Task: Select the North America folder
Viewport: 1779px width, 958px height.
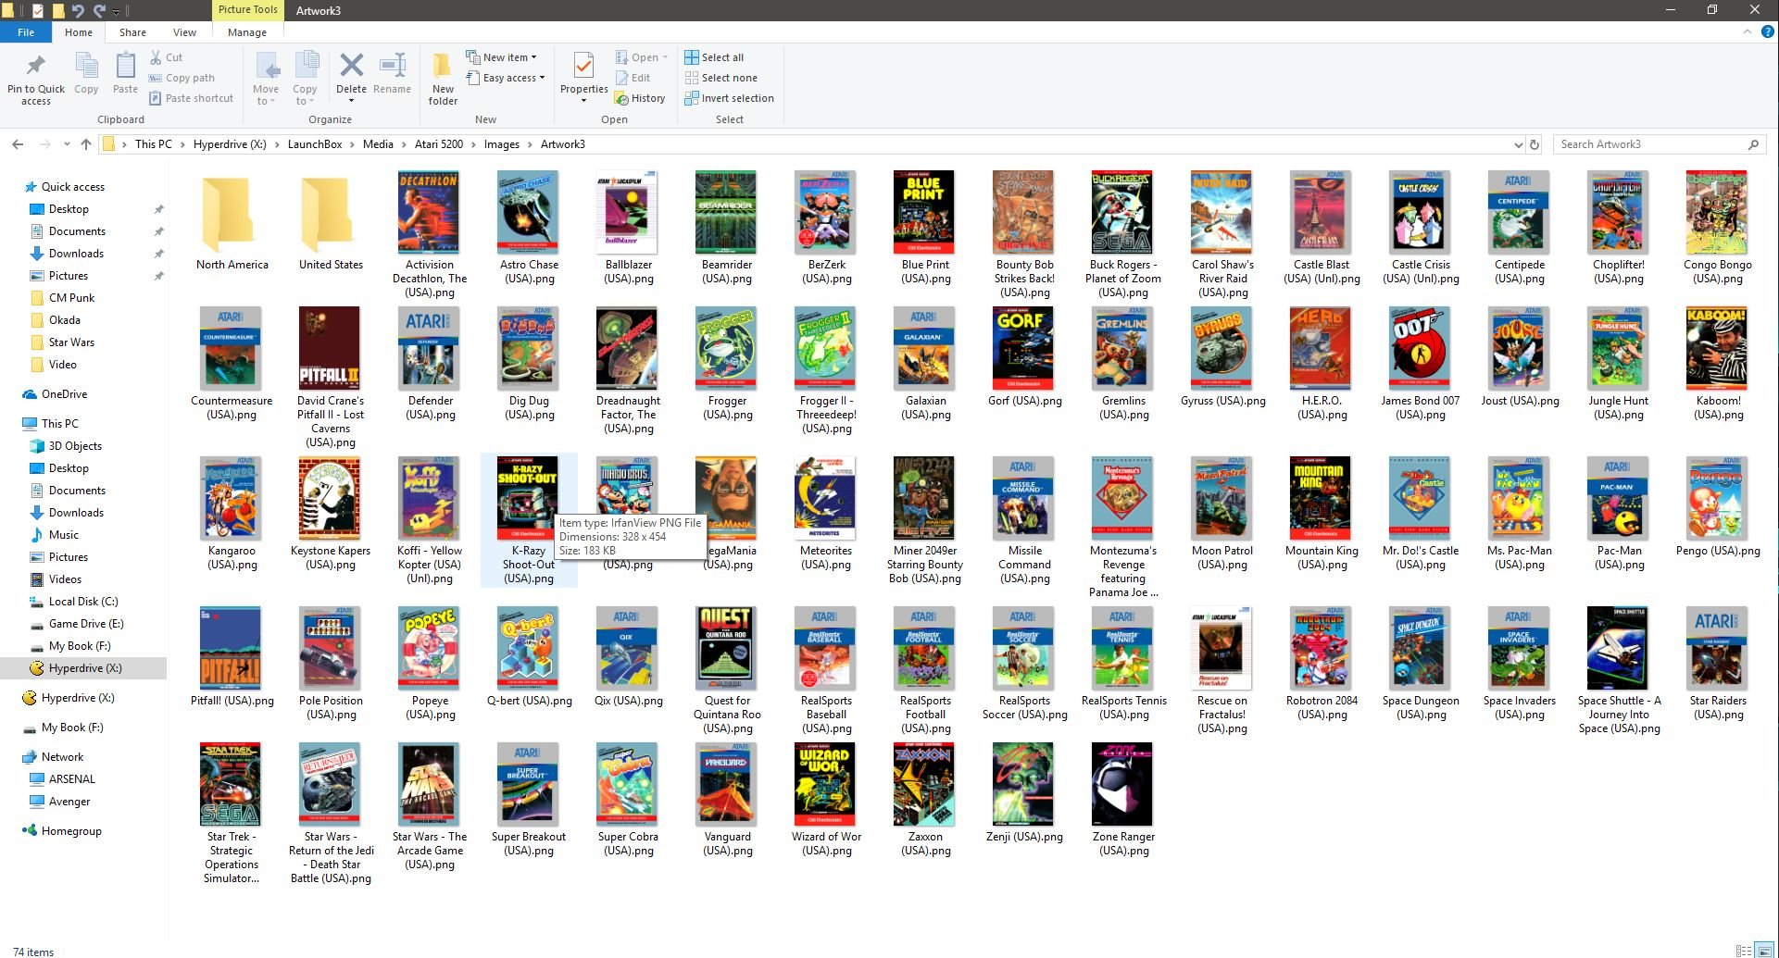Action: coord(232,222)
